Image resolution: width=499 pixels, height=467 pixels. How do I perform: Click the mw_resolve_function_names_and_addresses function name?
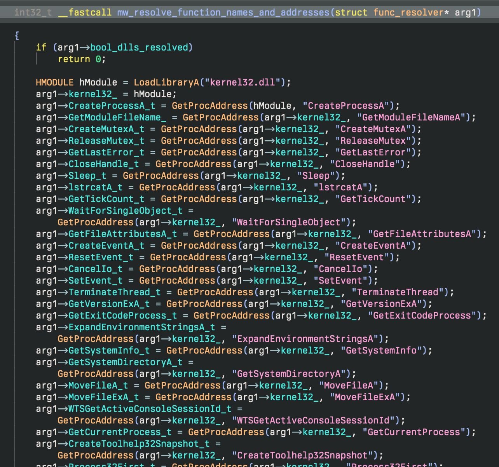point(223,12)
